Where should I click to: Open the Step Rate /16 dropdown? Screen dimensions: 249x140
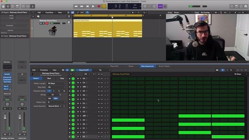point(56,87)
